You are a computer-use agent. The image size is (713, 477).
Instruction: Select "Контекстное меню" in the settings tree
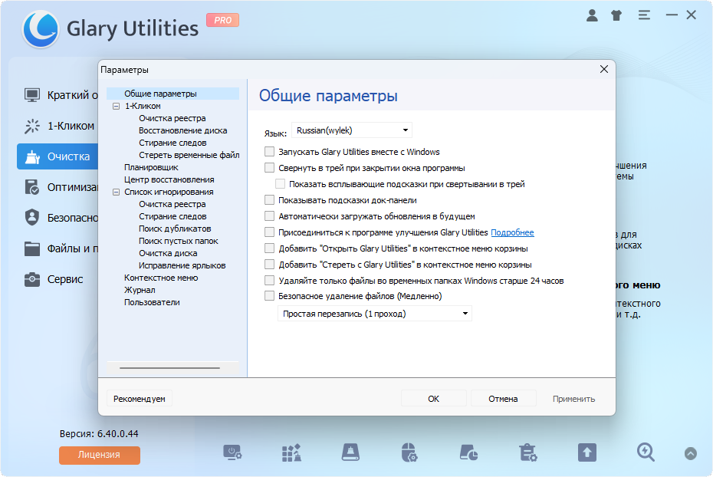(x=161, y=278)
